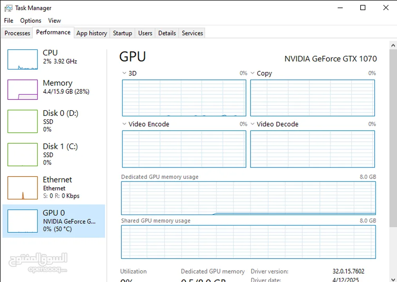Viewport: 397px width, 282px height.
Task: Select the Performance tab
Action: tap(53, 33)
